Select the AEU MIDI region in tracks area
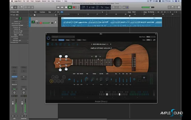The image size is (191, 120). click(x=112, y=22)
